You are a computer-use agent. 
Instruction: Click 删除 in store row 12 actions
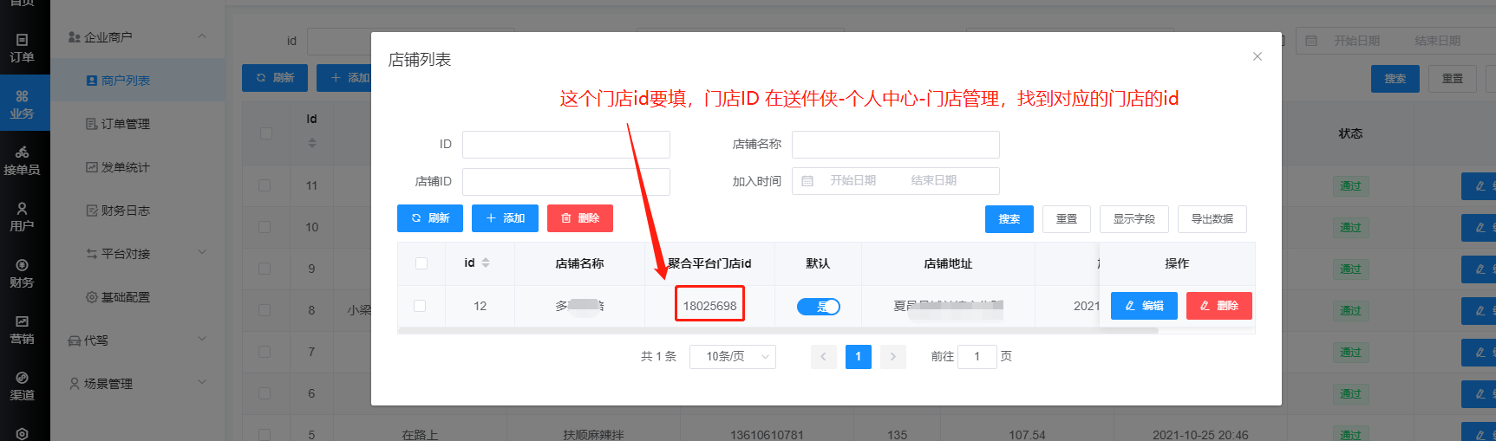click(x=1219, y=306)
